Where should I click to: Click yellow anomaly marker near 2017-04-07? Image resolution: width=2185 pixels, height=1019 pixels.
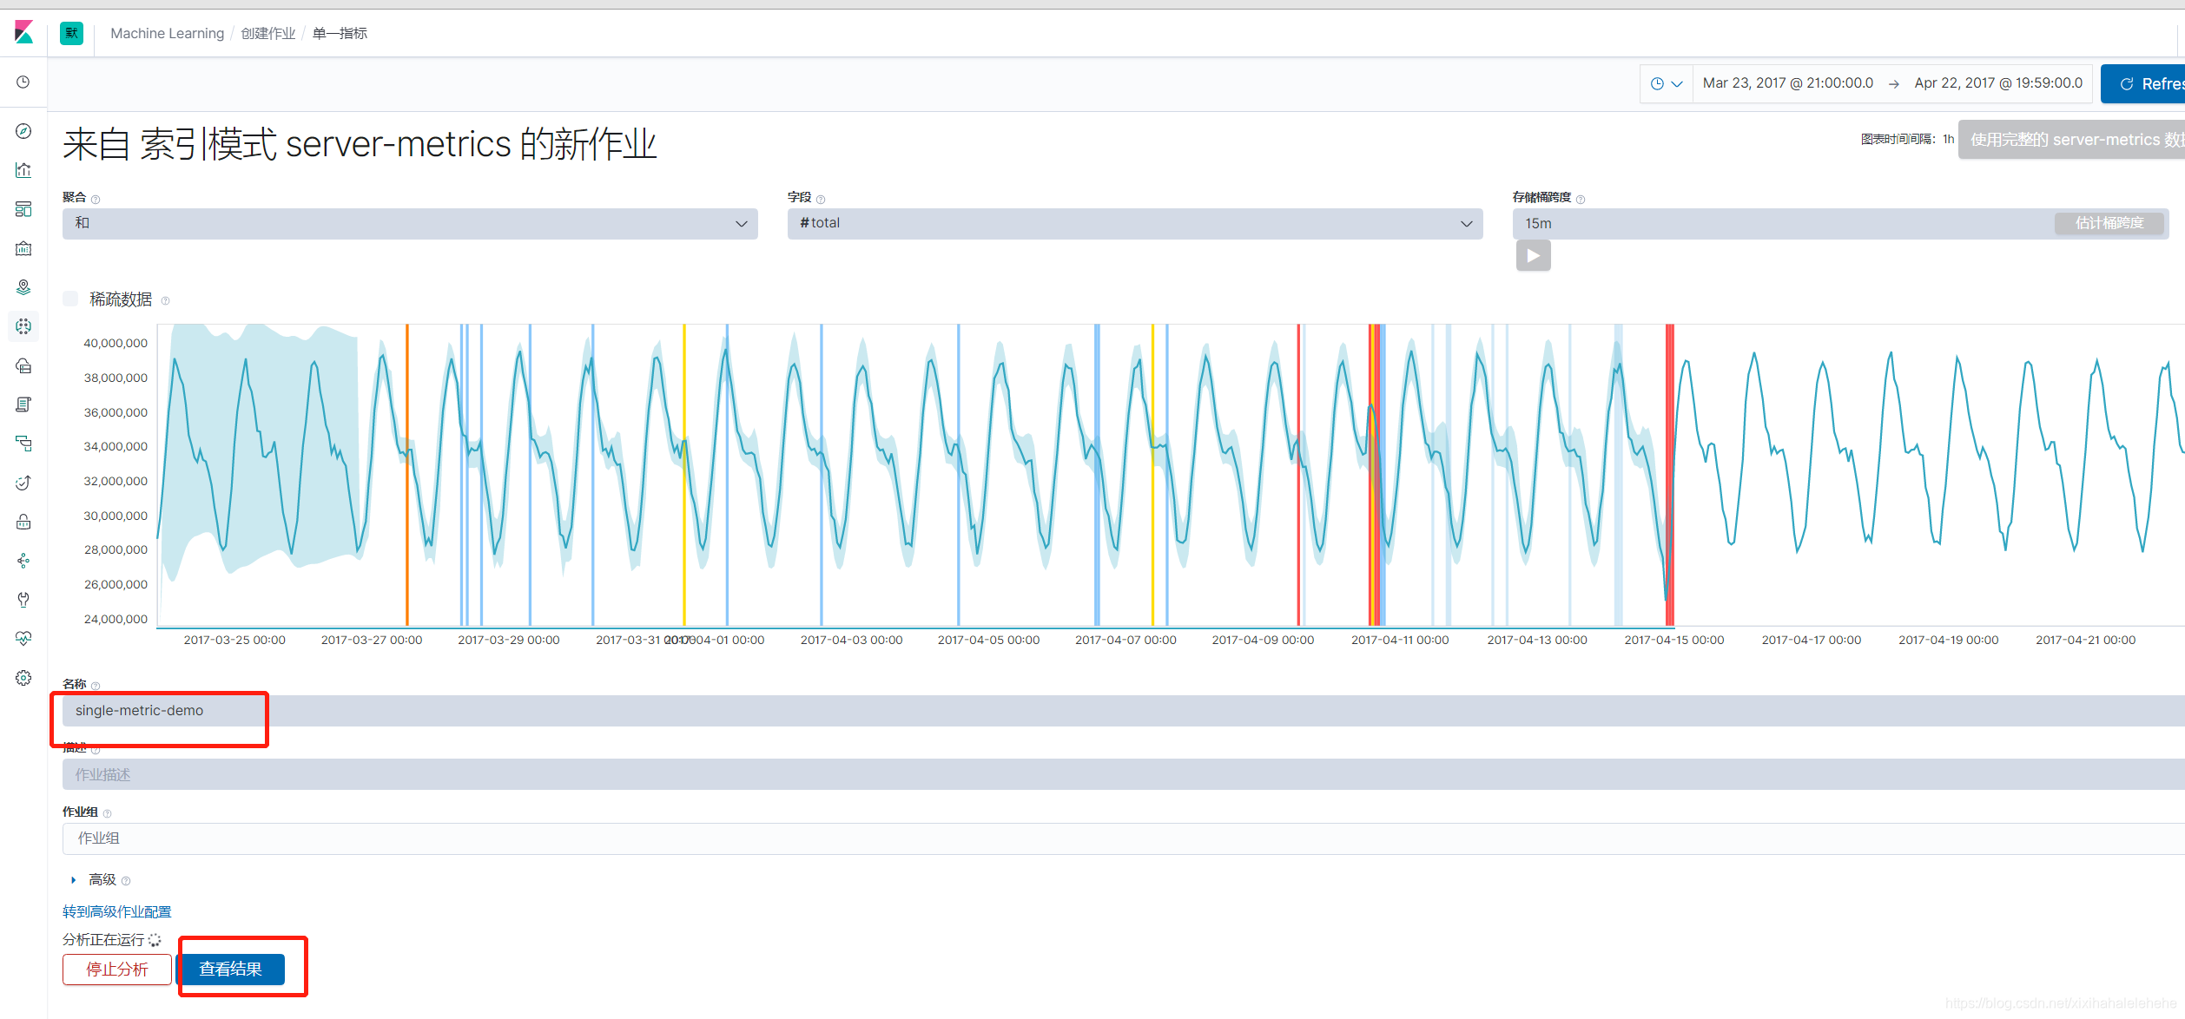1152,475
